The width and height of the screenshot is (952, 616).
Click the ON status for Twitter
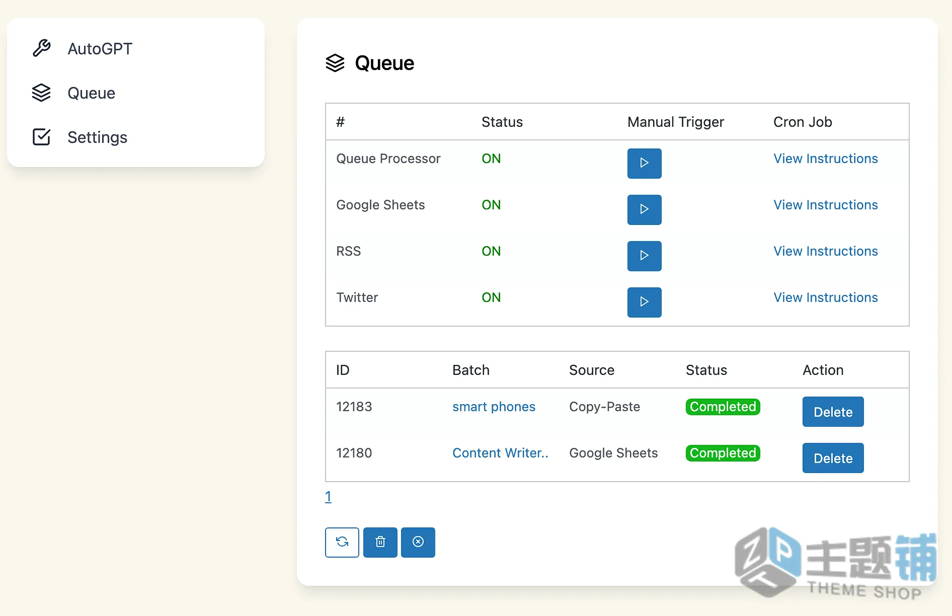click(x=491, y=297)
